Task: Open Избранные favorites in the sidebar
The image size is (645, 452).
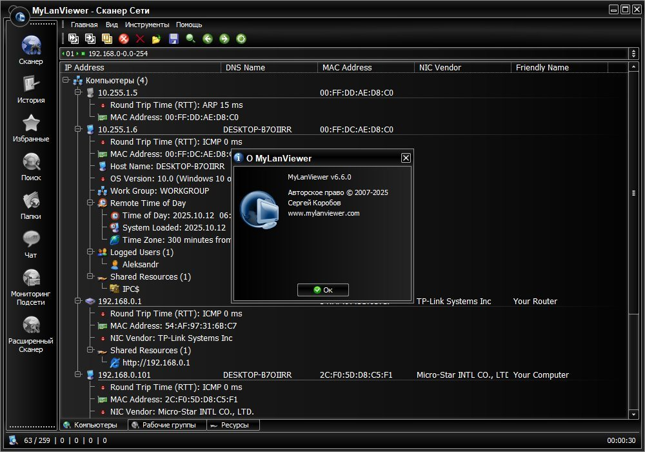Action: tap(31, 128)
